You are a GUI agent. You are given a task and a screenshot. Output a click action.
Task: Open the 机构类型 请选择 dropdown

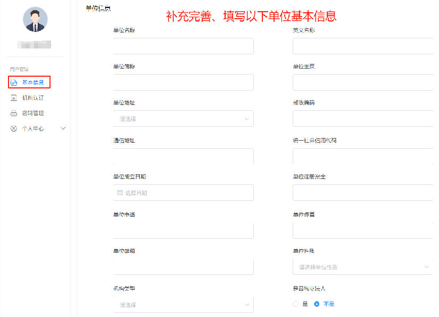pyautogui.click(x=183, y=303)
